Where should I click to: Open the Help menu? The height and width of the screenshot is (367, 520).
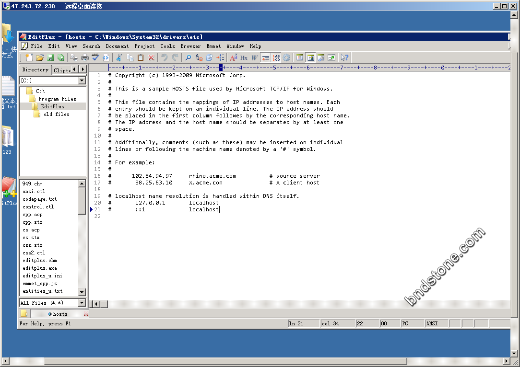[255, 46]
